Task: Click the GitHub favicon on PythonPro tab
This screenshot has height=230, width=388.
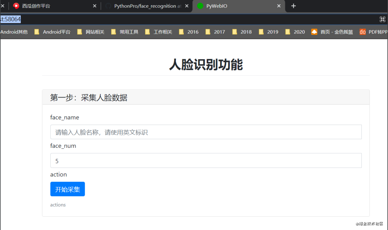Action: (108, 6)
